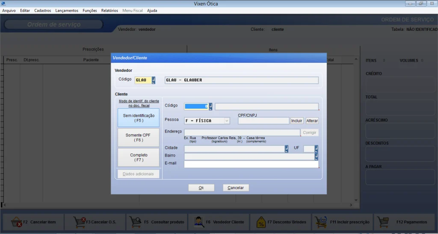
Task: Click the horizontal scrollbar right arrow
Action: [x=352, y=205]
